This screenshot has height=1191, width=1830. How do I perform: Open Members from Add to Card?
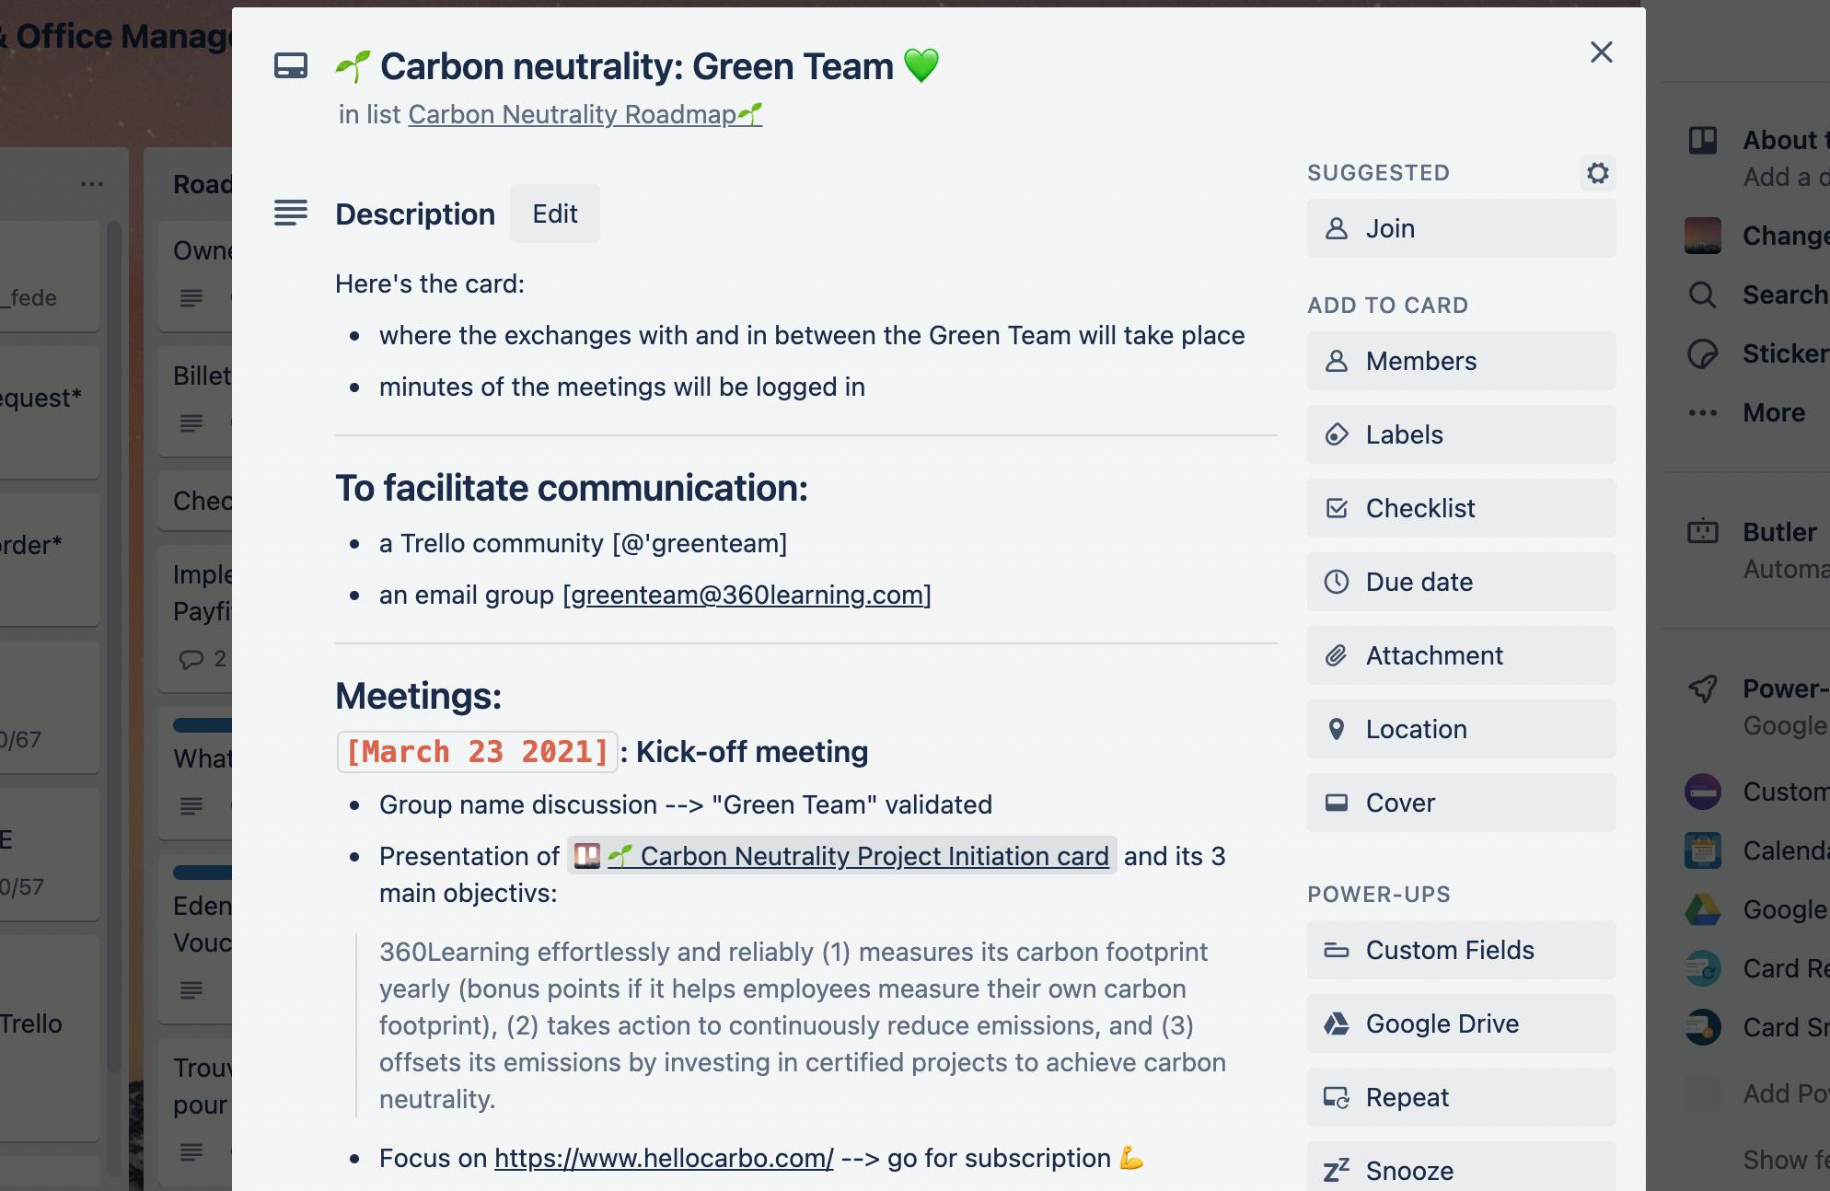pos(1461,361)
